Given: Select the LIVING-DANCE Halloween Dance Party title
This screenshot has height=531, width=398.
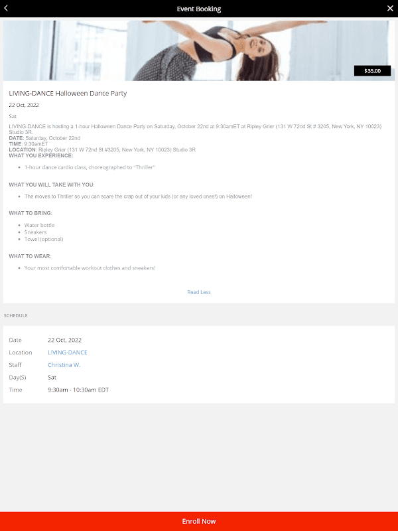Looking at the screenshot, I should [x=68, y=93].
